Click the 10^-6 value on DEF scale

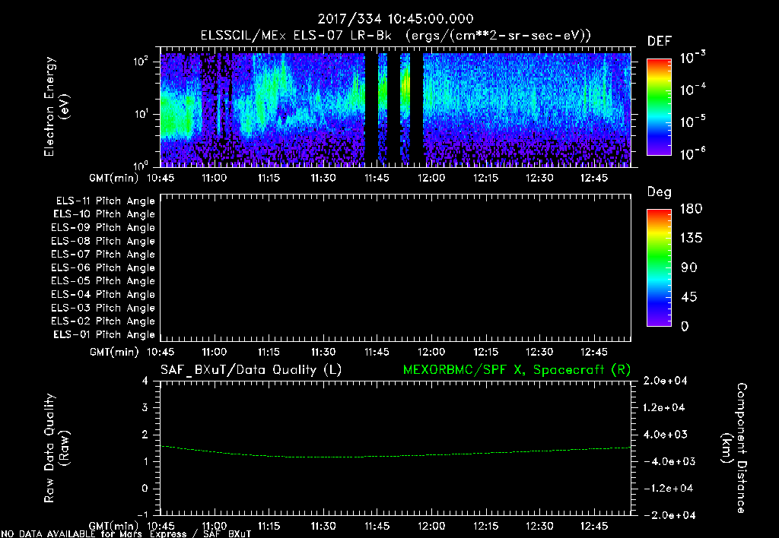tap(693, 153)
